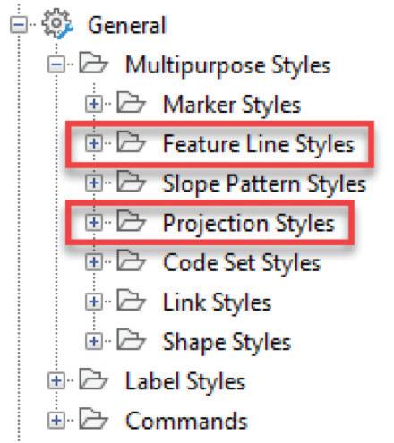Select the Code Set Styles label
Screen dimensions: 394x443
[242, 263]
